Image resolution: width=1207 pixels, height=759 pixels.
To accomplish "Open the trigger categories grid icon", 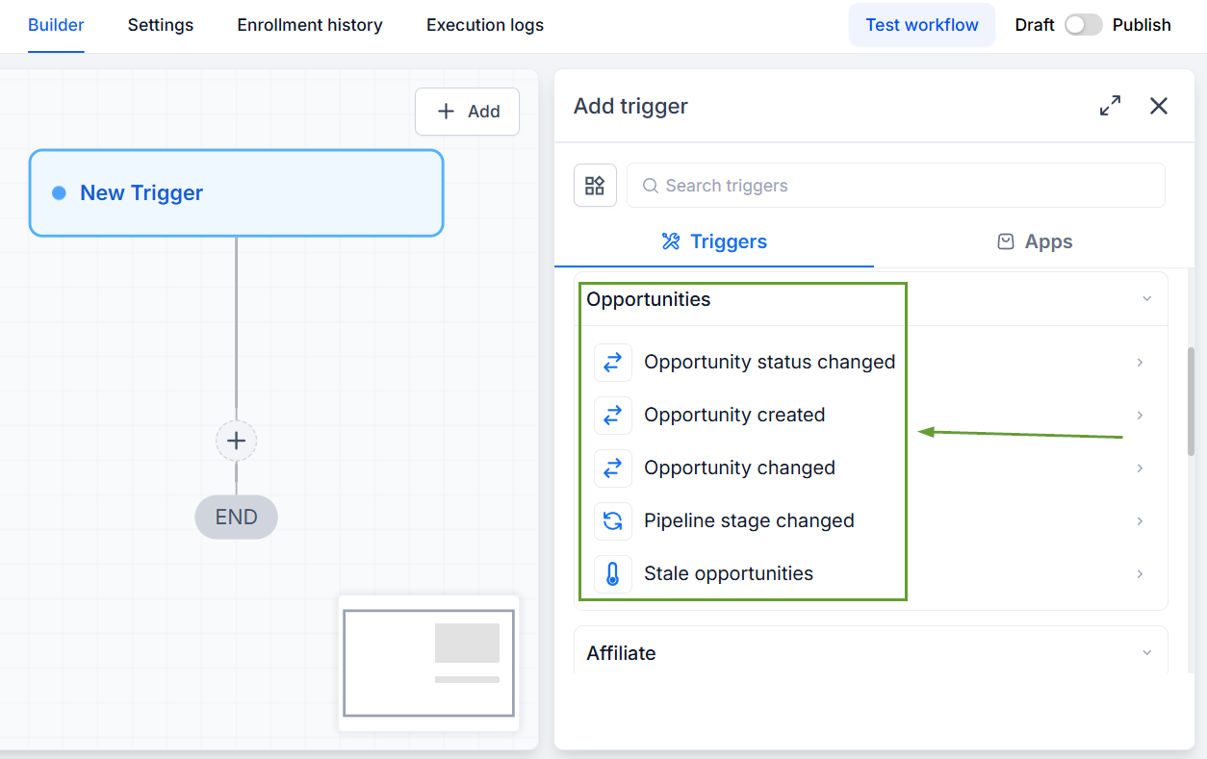I will (595, 185).
